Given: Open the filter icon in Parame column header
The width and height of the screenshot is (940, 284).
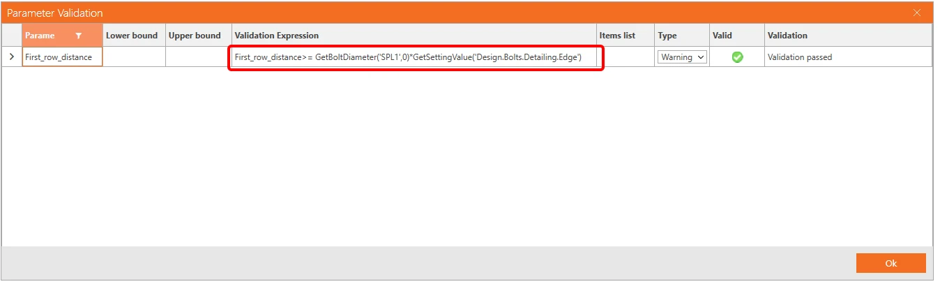Looking at the screenshot, I should coord(78,36).
